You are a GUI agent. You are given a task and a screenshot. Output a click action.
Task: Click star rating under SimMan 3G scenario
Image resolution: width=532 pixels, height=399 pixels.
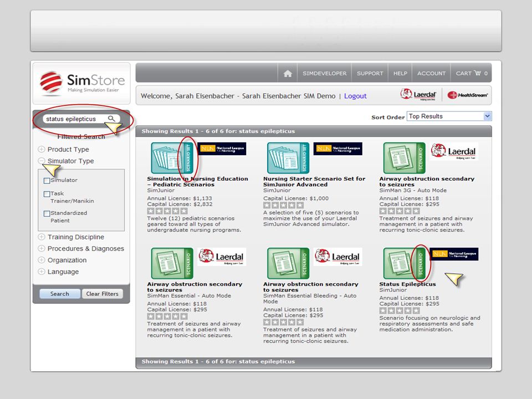pos(400,211)
